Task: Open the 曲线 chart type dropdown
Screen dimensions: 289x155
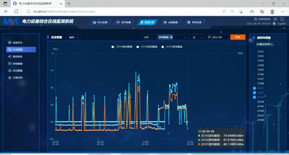Action: [73, 37]
